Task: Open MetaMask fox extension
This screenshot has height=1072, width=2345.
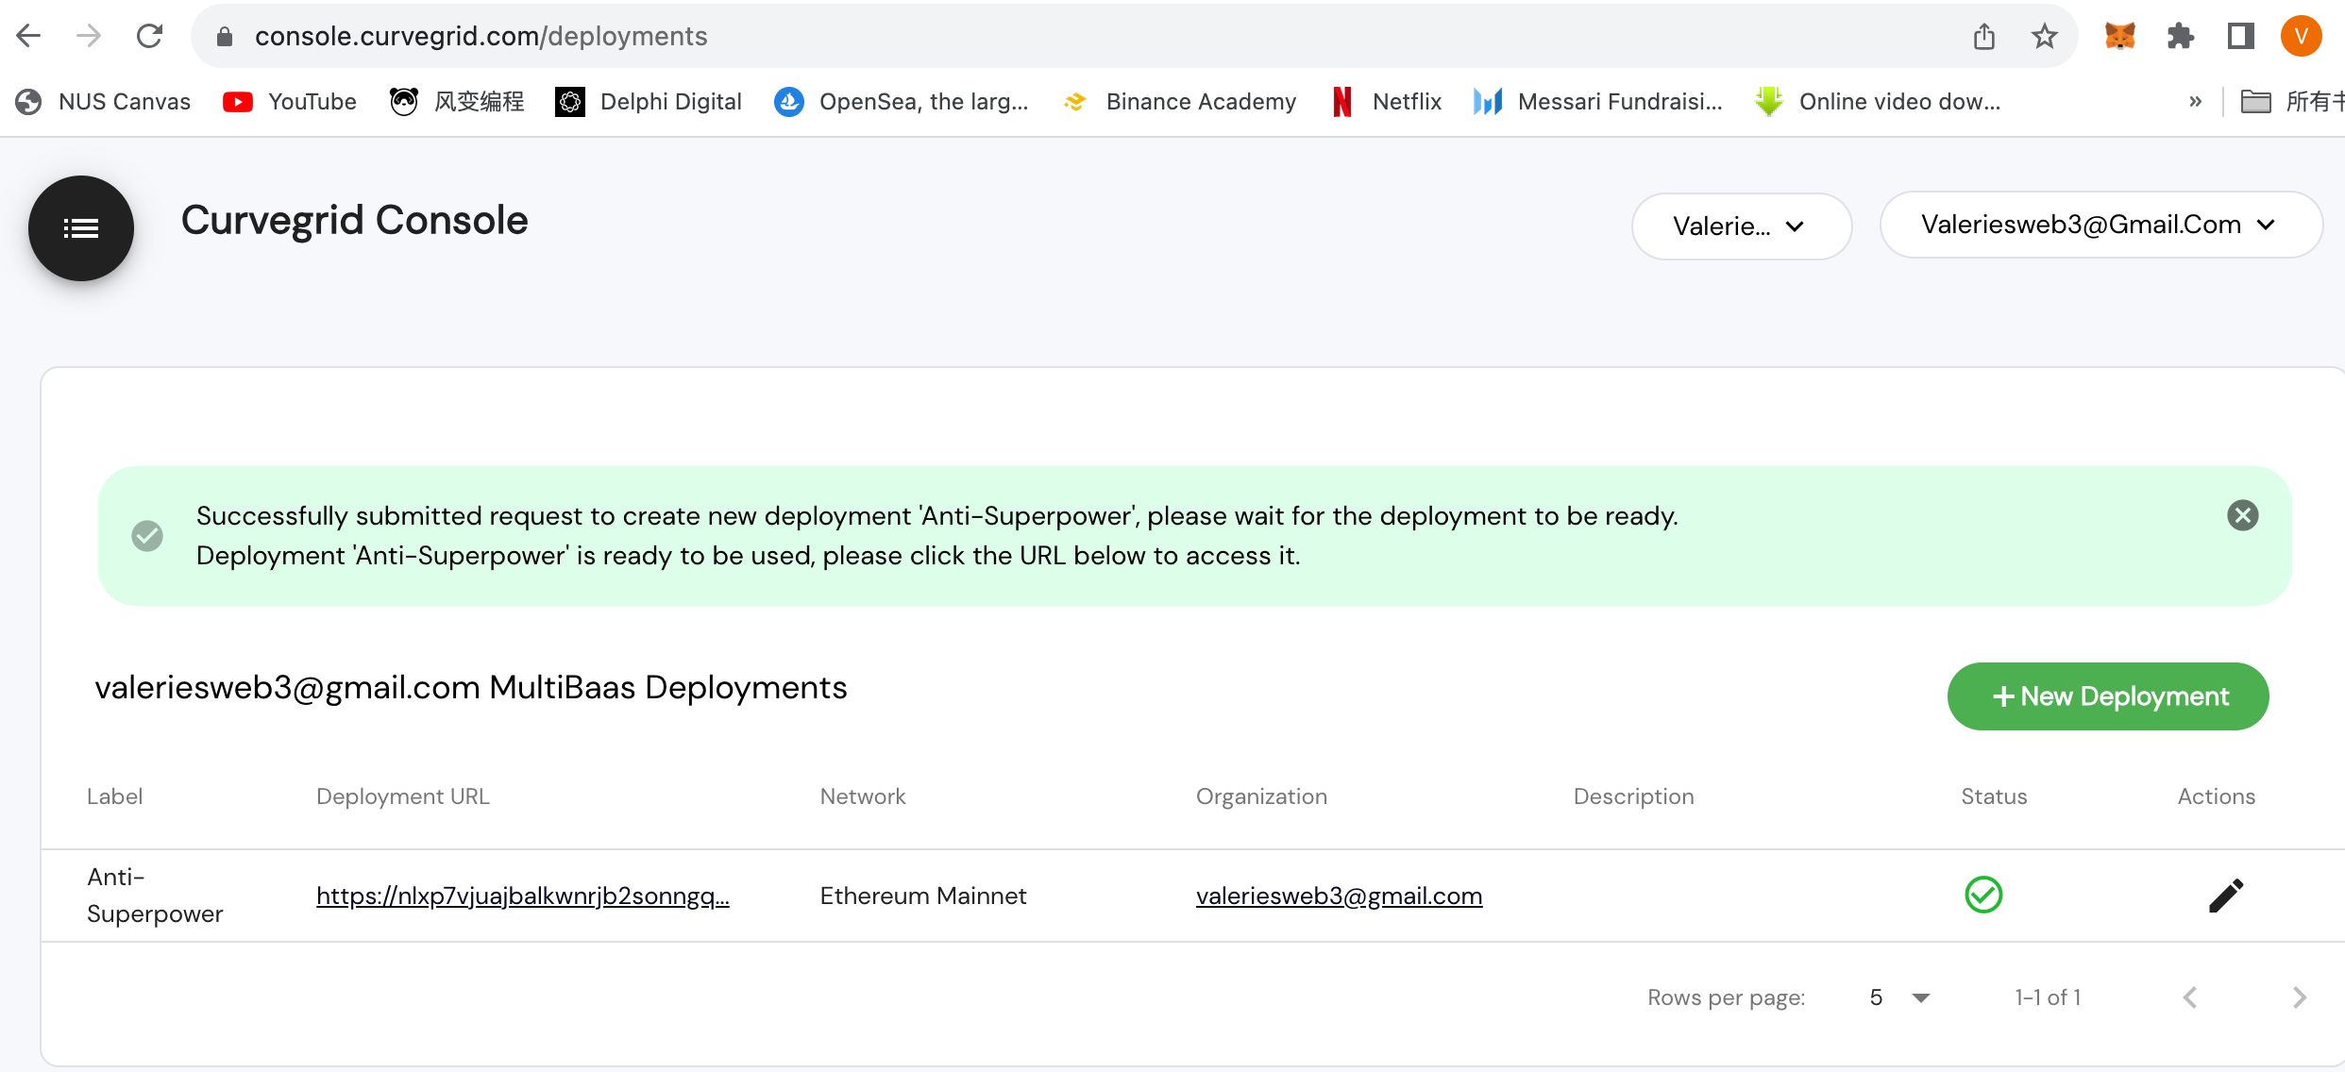Action: tap(2119, 36)
